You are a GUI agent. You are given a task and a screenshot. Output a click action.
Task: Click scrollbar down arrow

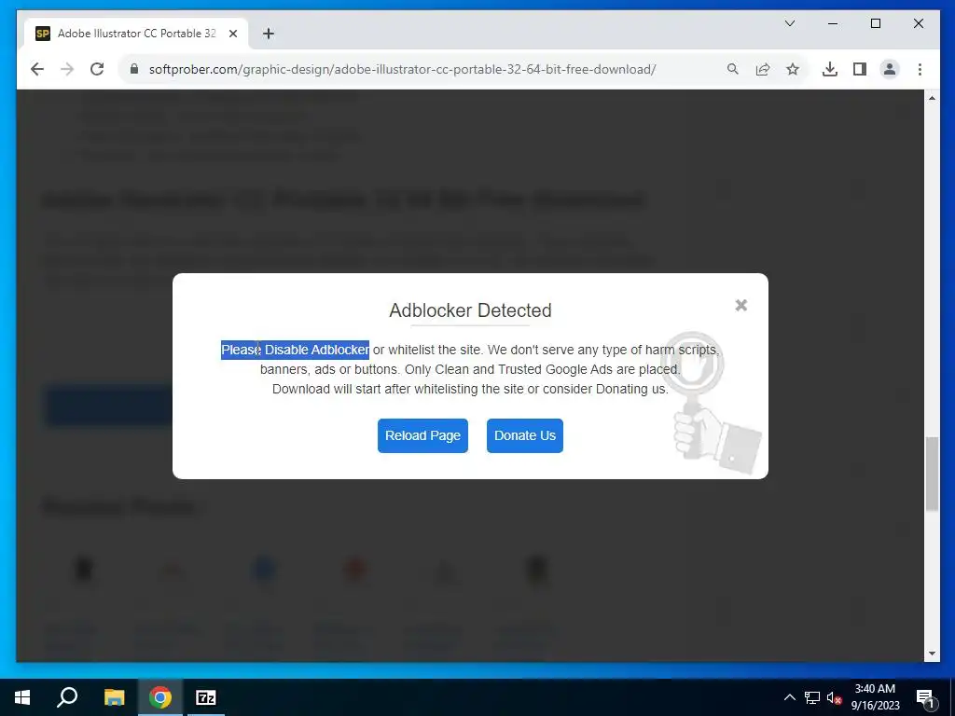(932, 654)
